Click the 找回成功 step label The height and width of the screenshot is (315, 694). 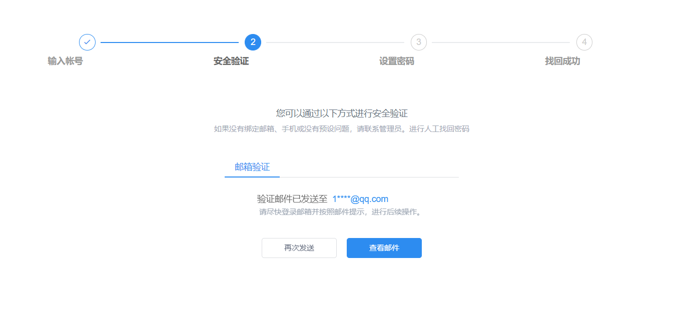[562, 61]
